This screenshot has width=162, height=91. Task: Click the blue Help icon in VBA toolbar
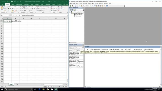coord(107,6)
